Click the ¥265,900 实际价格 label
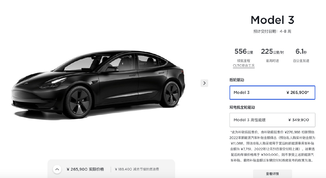 click(85, 169)
